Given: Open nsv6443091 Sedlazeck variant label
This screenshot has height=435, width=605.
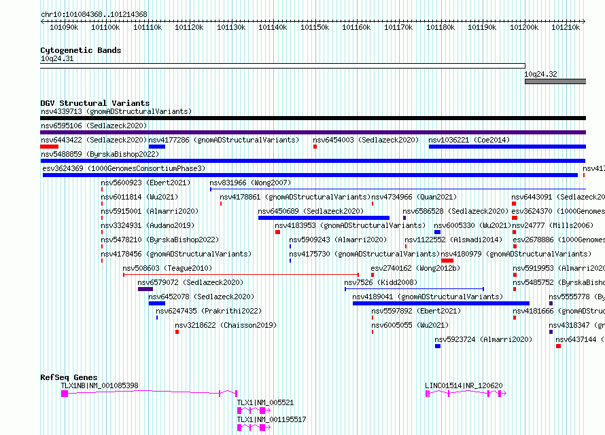Looking at the screenshot, I should pyautogui.click(x=558, y=197).
